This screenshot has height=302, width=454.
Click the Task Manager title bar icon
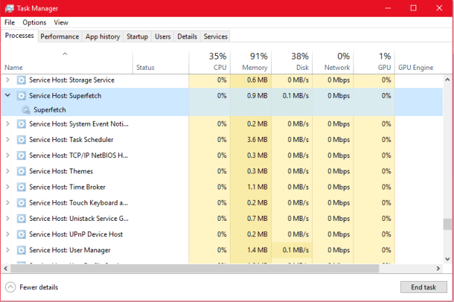tap(9, 8)
